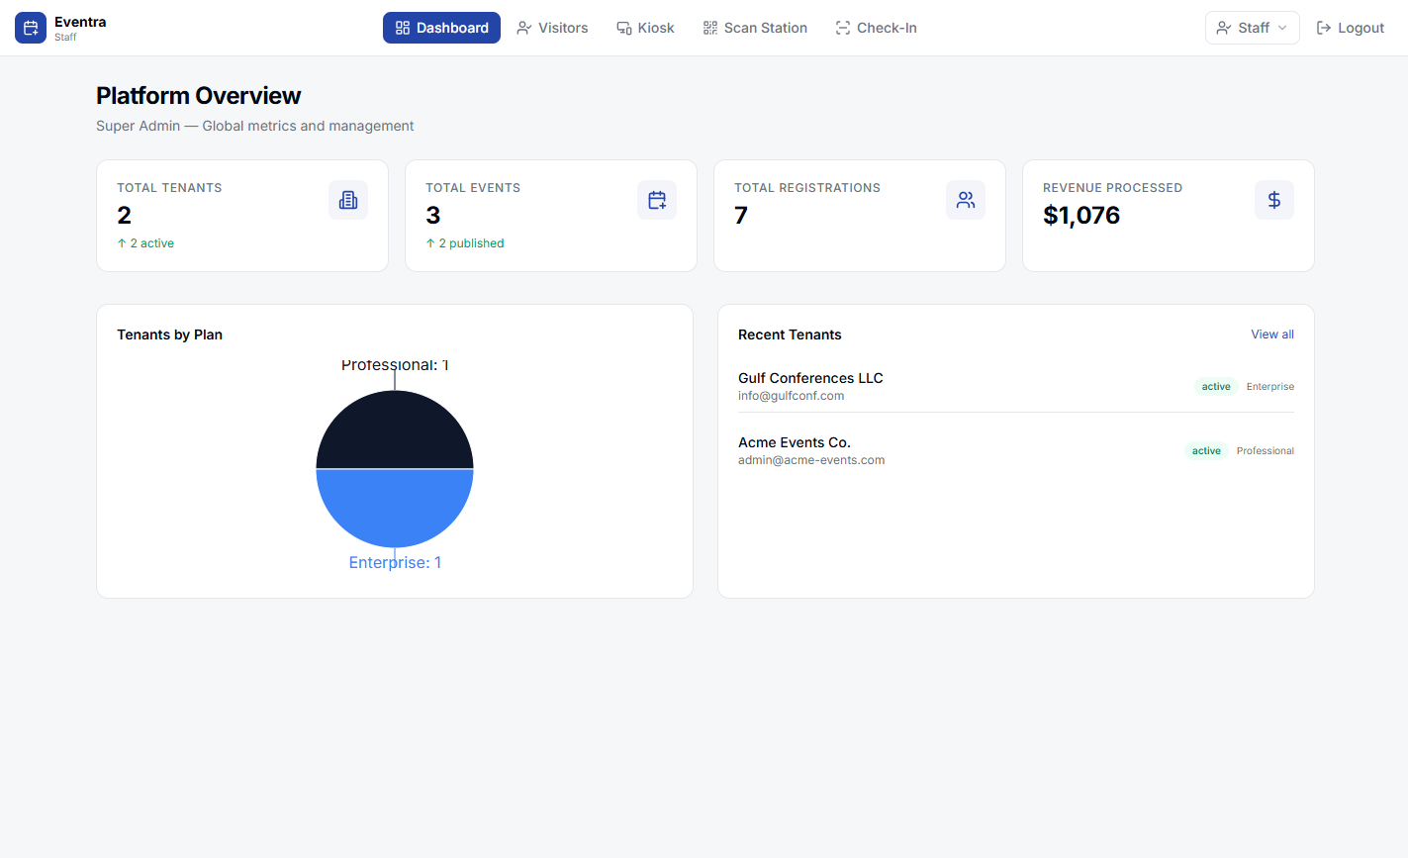Open the Check-In tab
This screenshot has width=1408, height=858.
click(x=876, y=28)
